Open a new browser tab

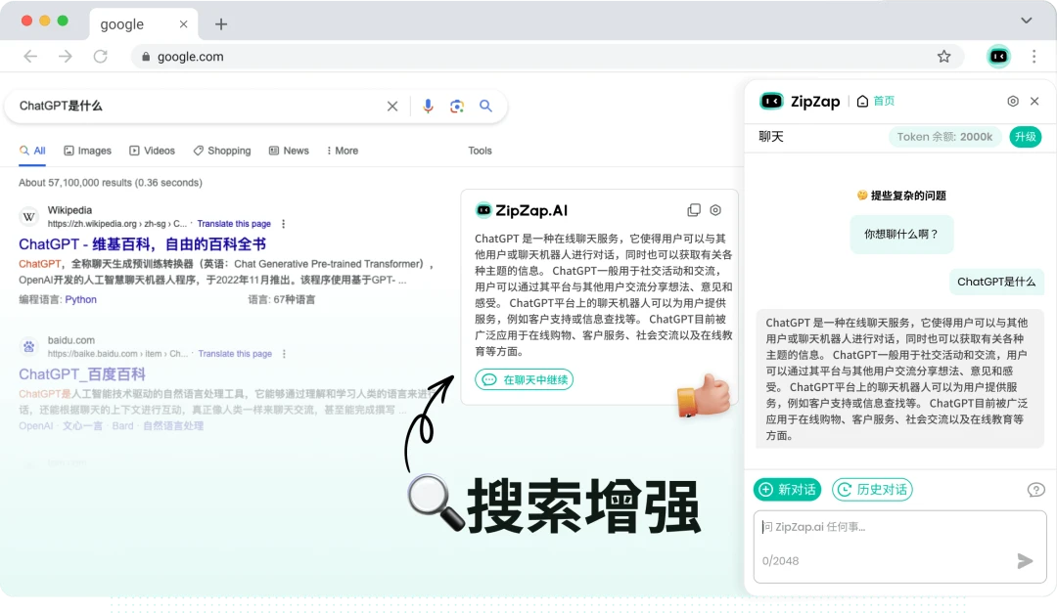pos(221,24)
